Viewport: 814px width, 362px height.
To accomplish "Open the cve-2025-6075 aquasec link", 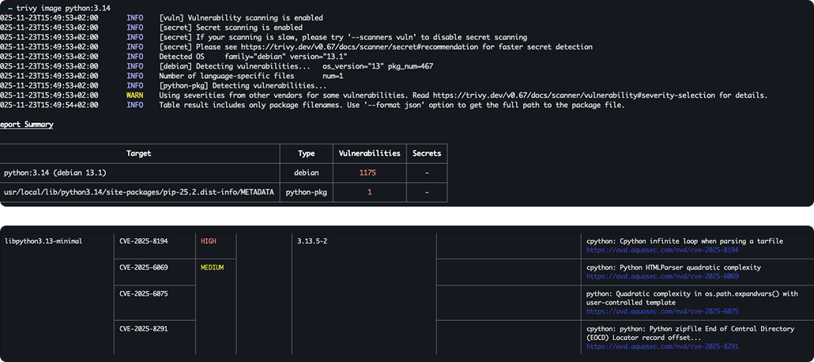I will click(662, 312).
